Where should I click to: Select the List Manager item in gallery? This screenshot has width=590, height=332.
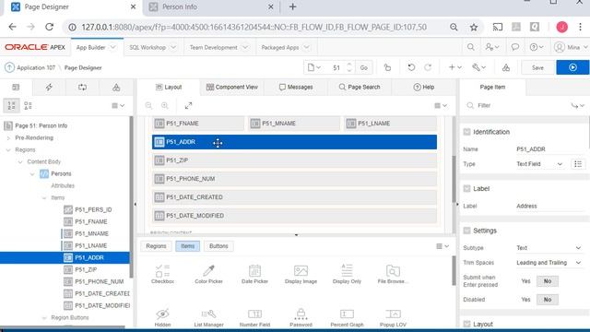(x=209, y=317)
